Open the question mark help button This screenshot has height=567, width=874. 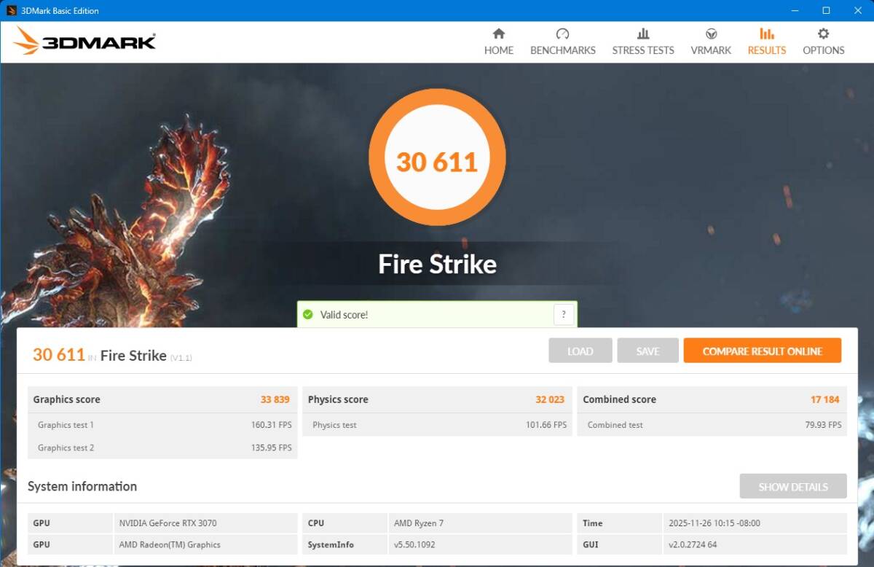564,315
